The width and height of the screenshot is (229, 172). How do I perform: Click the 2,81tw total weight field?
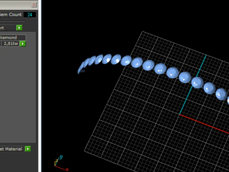(10, 43)
